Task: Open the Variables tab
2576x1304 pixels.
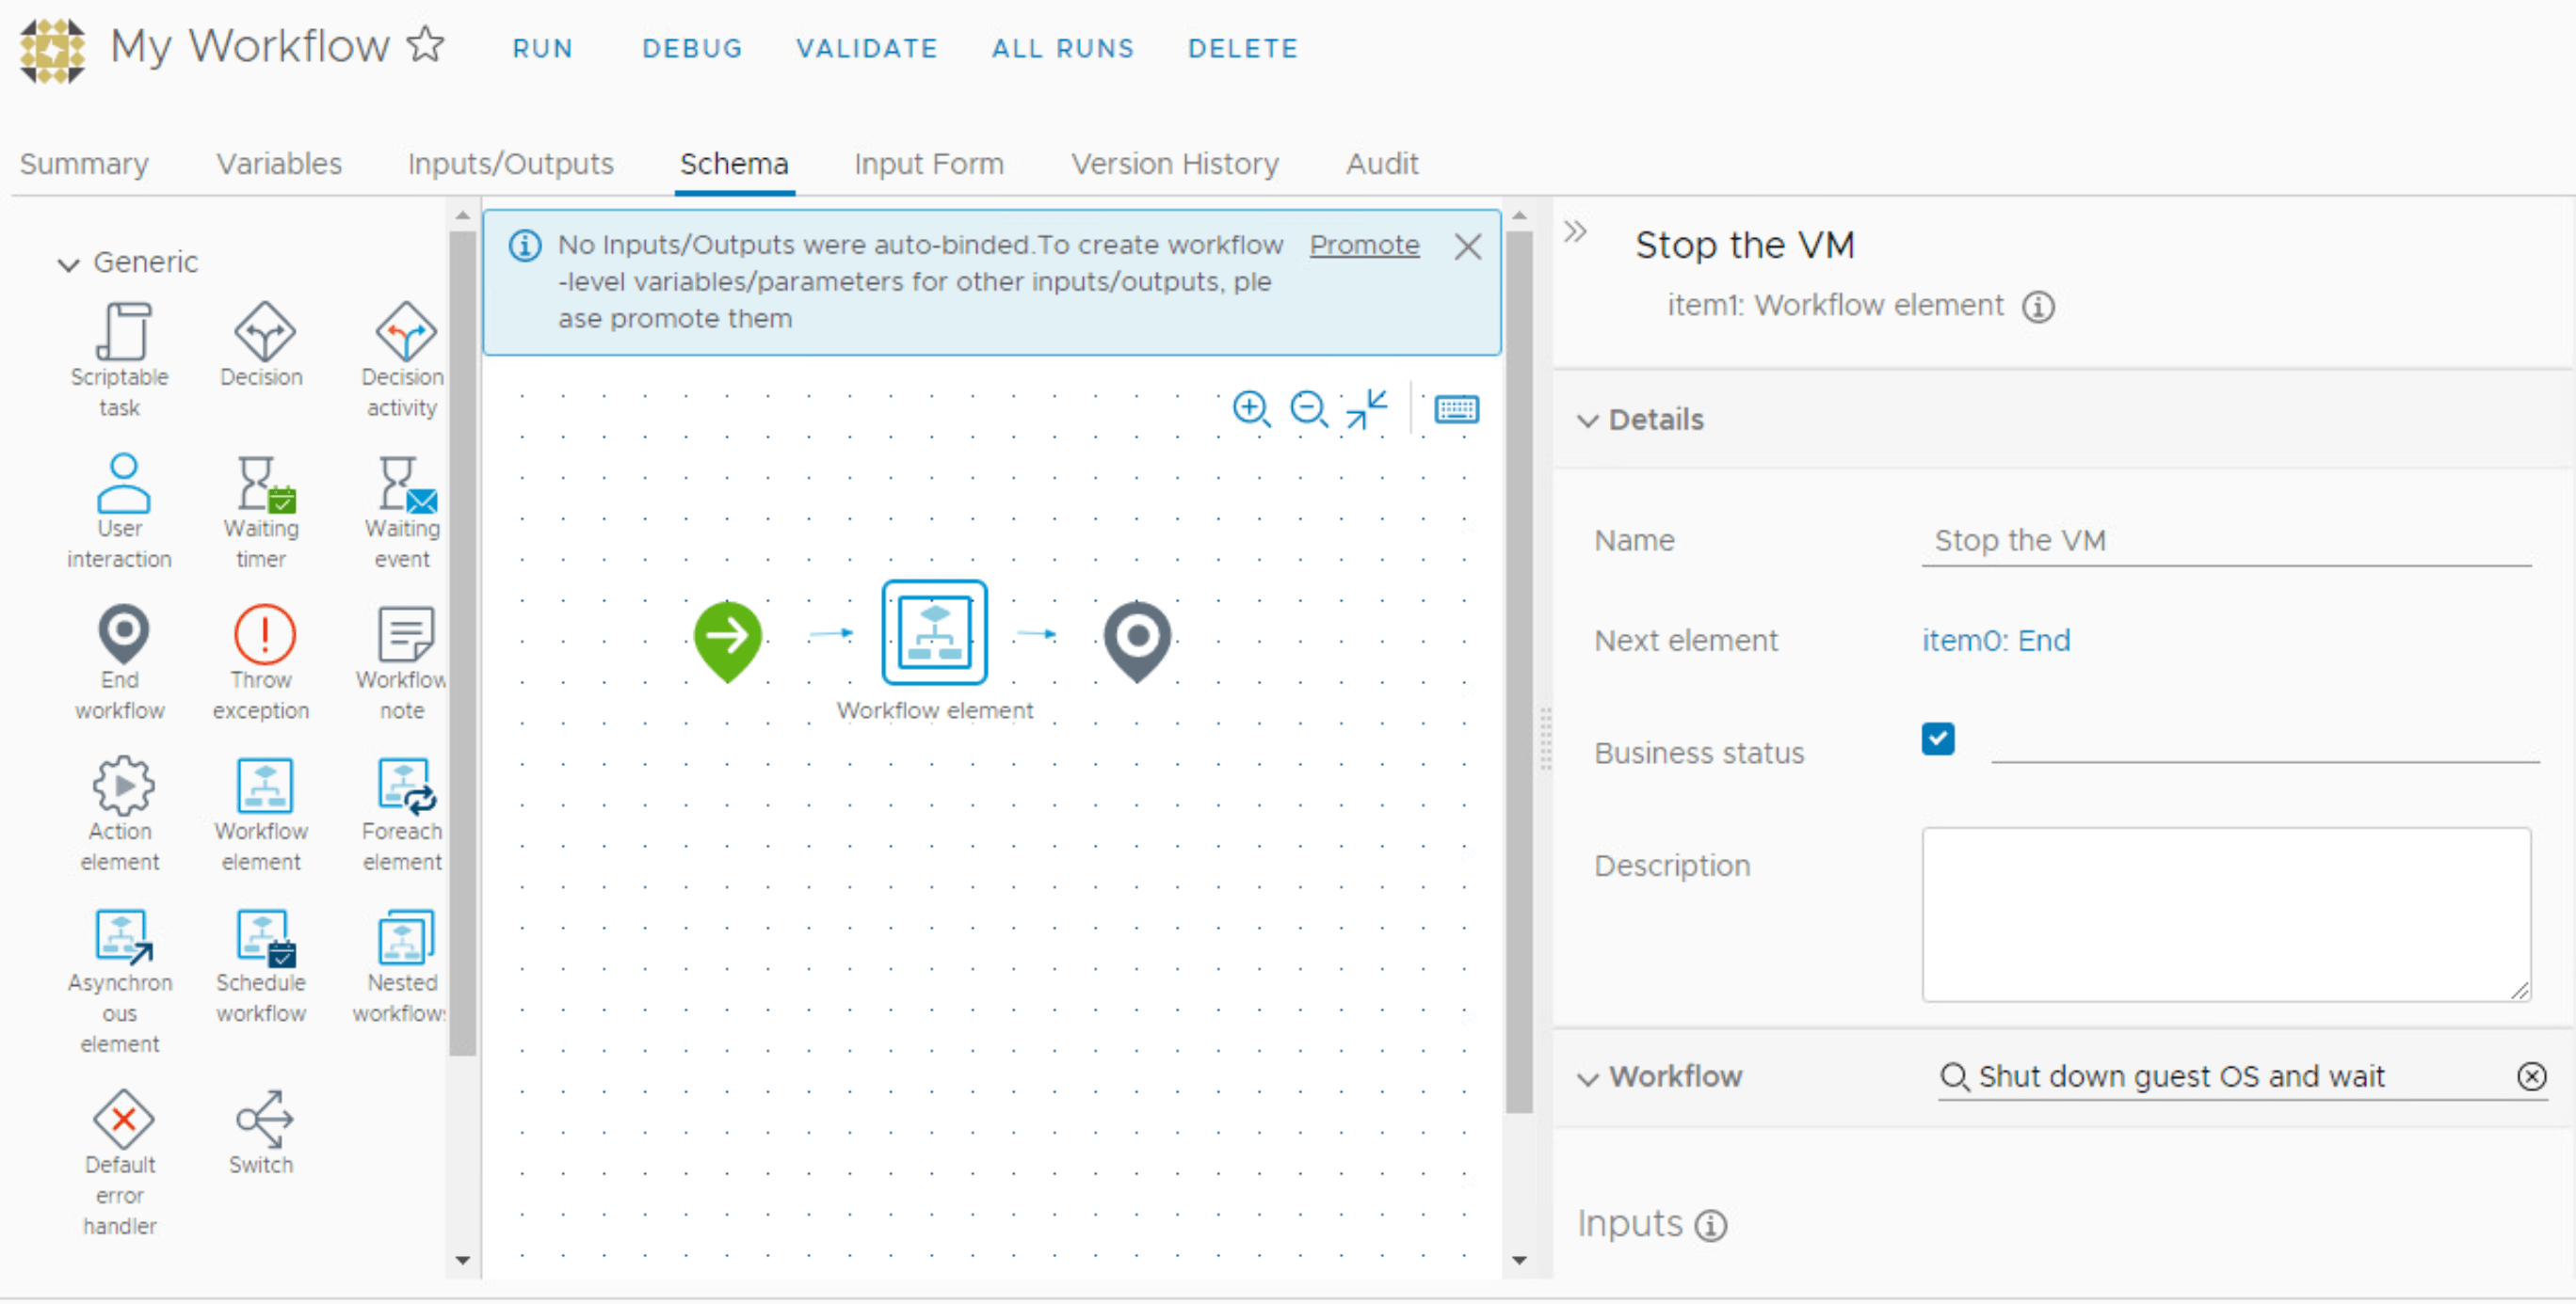Action: click(279, 164)
